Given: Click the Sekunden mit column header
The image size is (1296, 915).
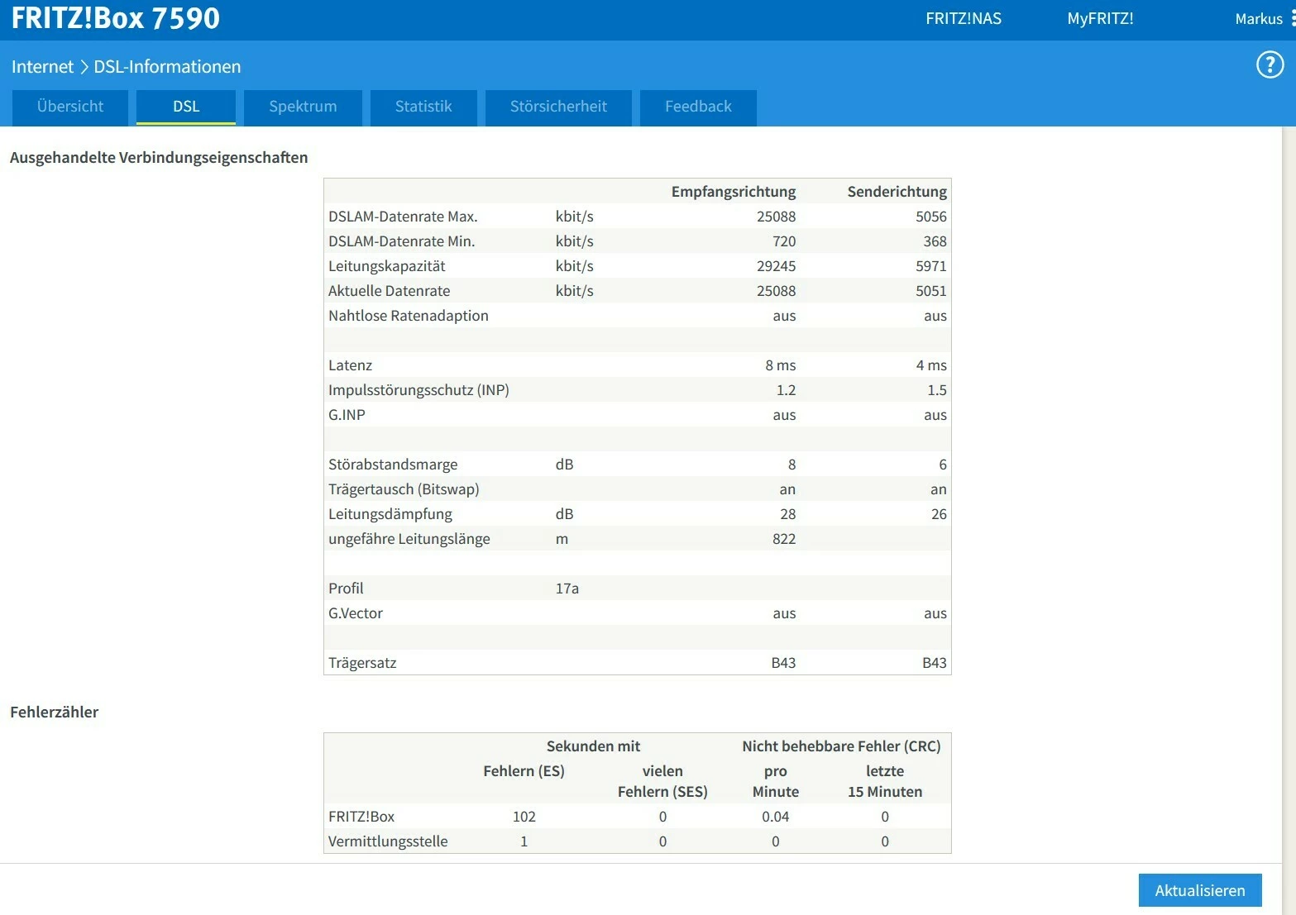Looking at the screenshot, I should [593, 746].
